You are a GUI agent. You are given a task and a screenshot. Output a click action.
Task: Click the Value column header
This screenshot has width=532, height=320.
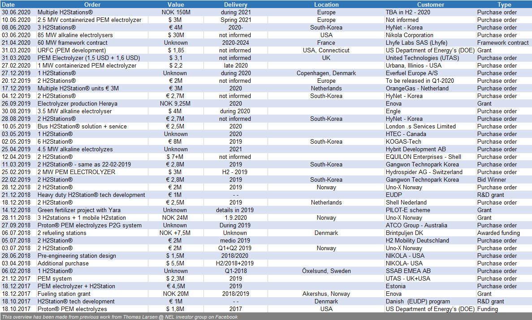[176, 4]
